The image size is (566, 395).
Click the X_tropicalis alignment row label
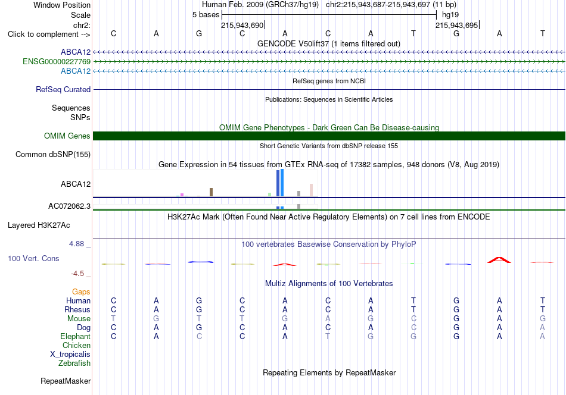coord(70,355)
